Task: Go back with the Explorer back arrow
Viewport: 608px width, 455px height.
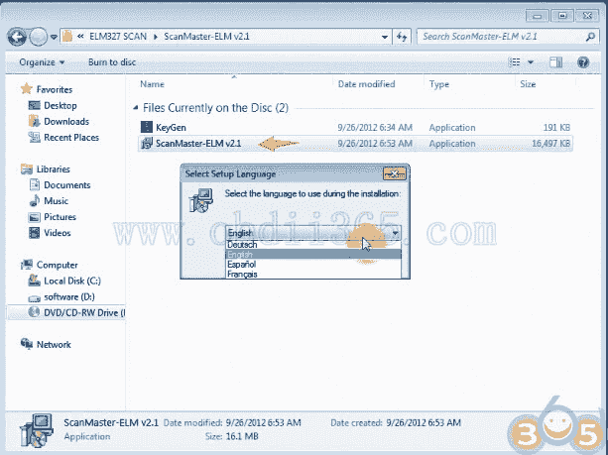Action: tap(17, 38)
